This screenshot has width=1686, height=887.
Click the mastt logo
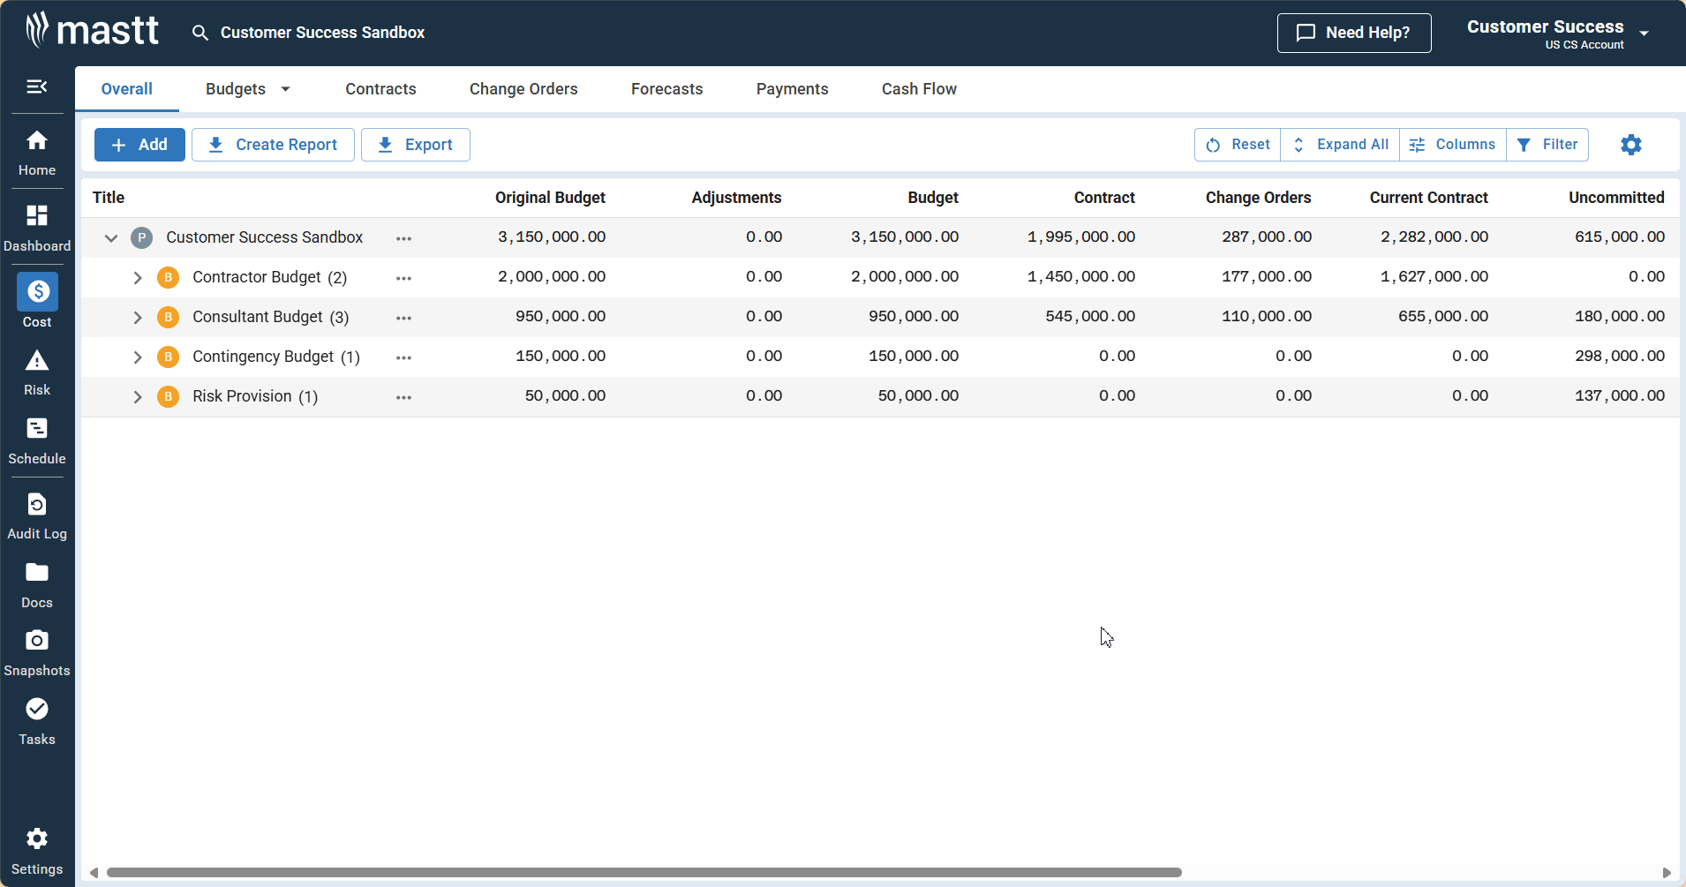click(x=92, y=31)
